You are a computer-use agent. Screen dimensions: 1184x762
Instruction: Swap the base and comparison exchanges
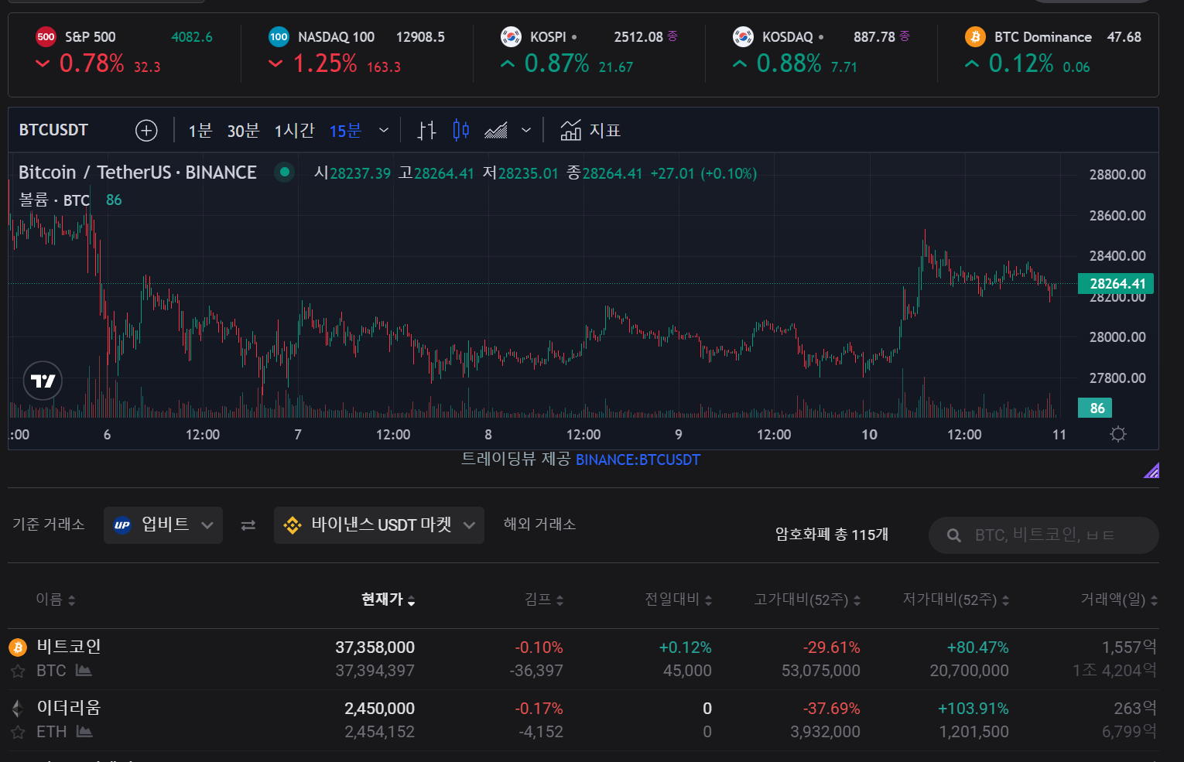point(248,525)
